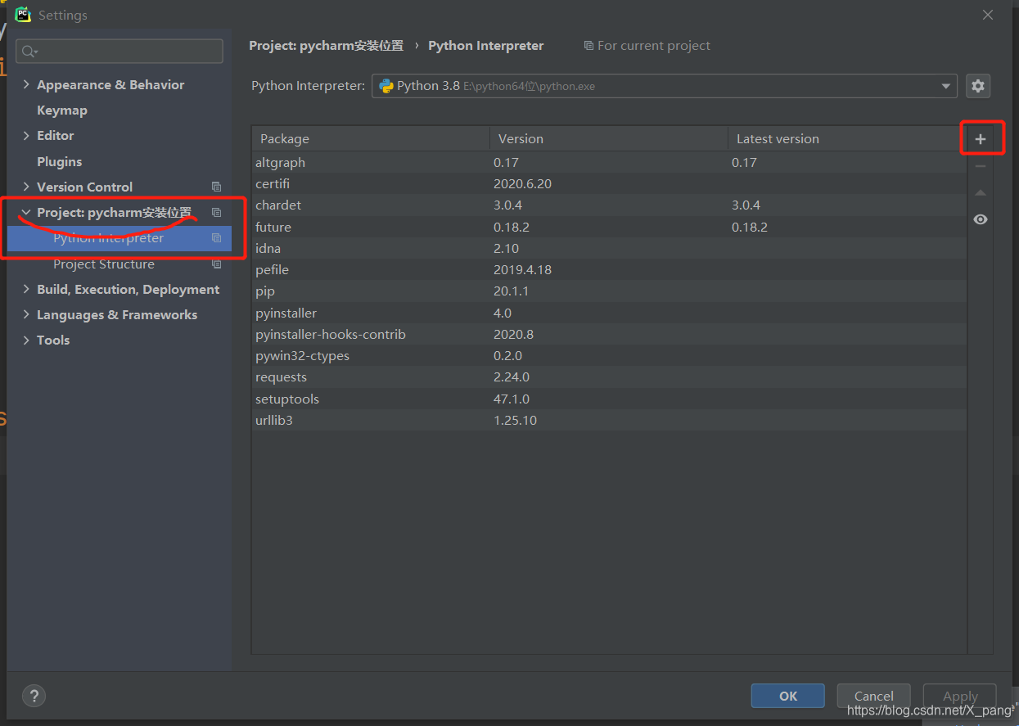
Task: Click the plus icon to install a package
Action: [980, 139]
